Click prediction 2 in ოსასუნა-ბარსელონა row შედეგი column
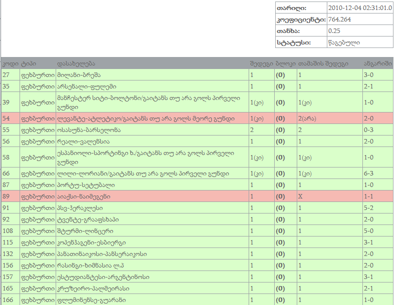This screenshot has height=305, width=395. coord(252,130)
